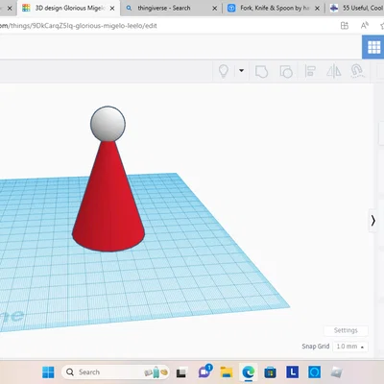The height and width of the screenshot is (384, 384).
Task: Open the blue L app on taskbar
Action: coord(292,372)
